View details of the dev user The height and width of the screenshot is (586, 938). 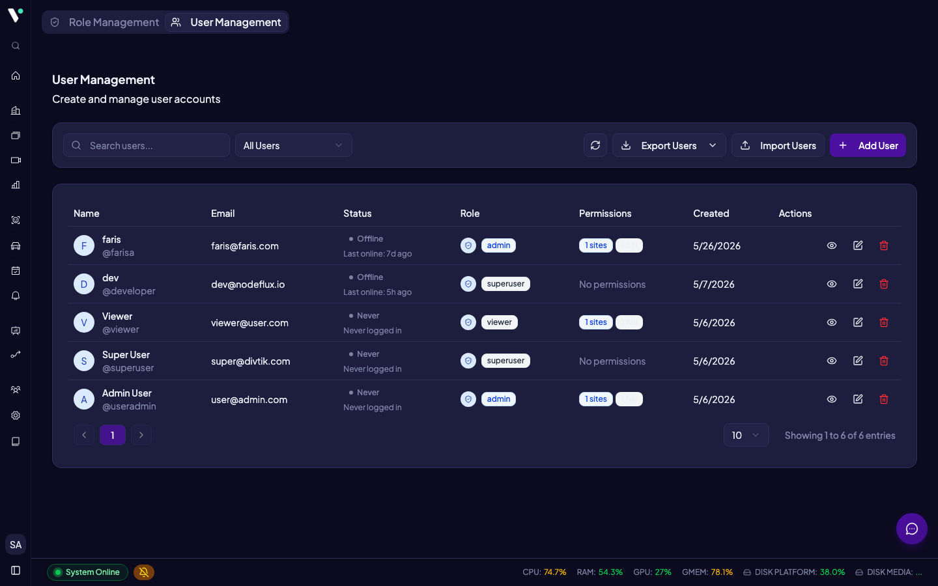[832, 284]
